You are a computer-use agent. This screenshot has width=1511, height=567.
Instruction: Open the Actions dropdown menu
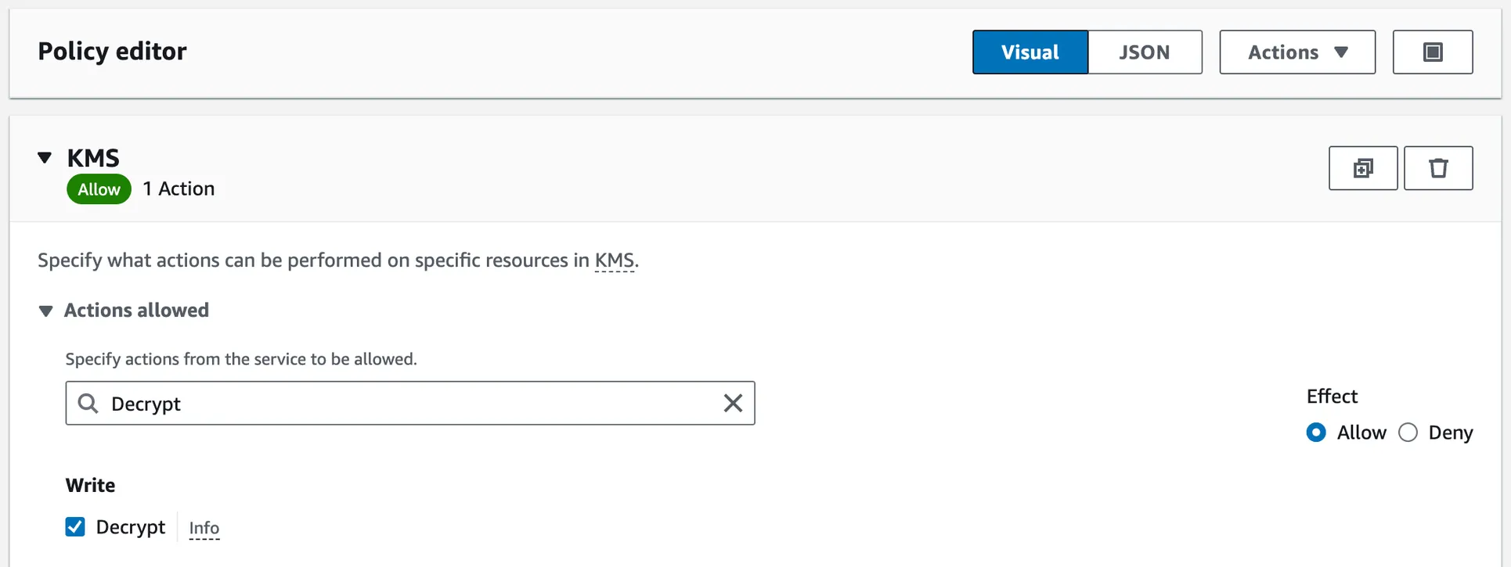point(1296,52)
